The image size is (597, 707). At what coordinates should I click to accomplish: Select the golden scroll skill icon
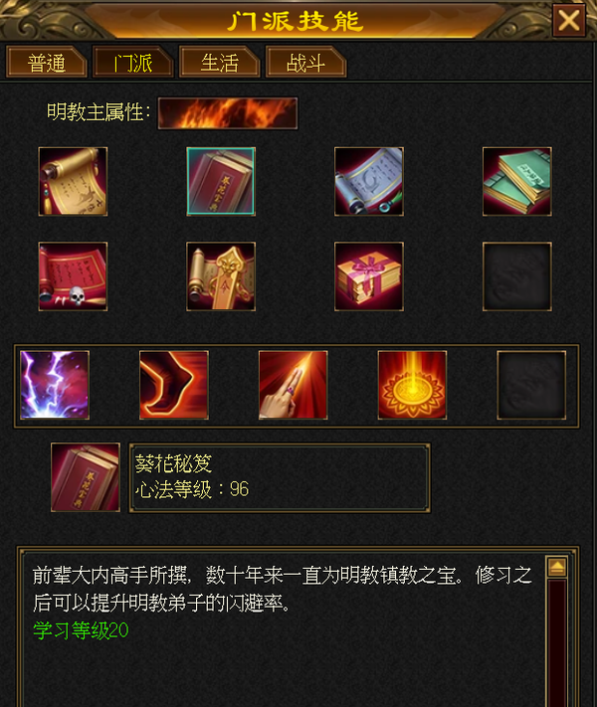[x=73, y=181]
